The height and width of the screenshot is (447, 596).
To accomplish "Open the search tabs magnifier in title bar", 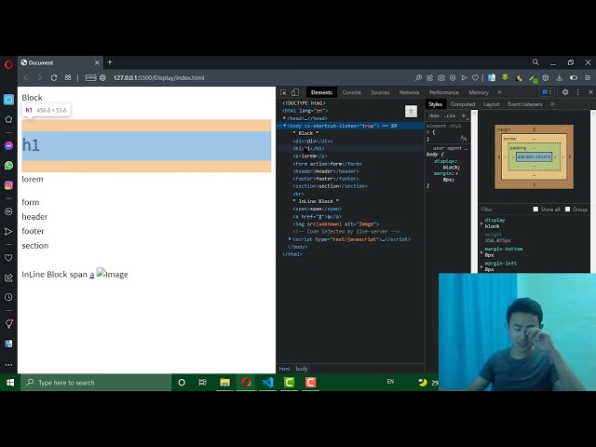I will tap(535, 62).
